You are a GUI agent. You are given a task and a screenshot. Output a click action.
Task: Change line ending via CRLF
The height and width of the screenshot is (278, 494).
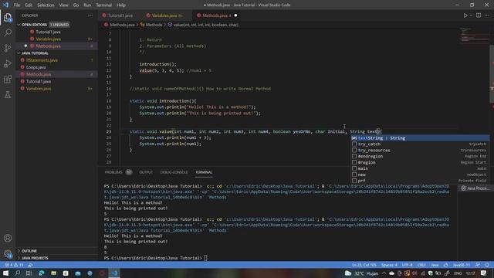421,265
